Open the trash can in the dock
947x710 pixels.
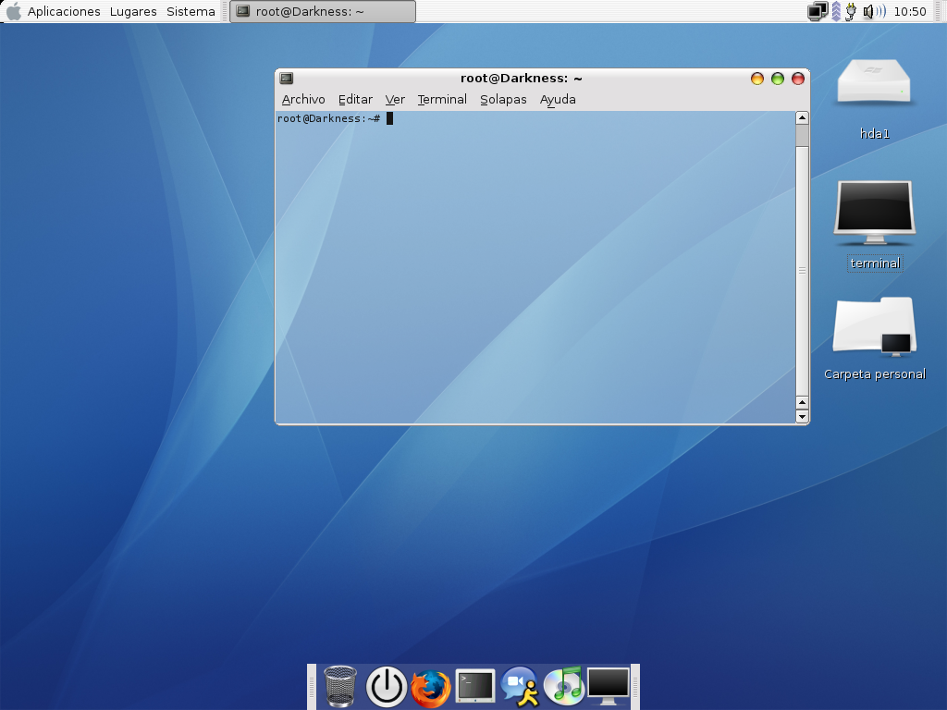[340, 686]
